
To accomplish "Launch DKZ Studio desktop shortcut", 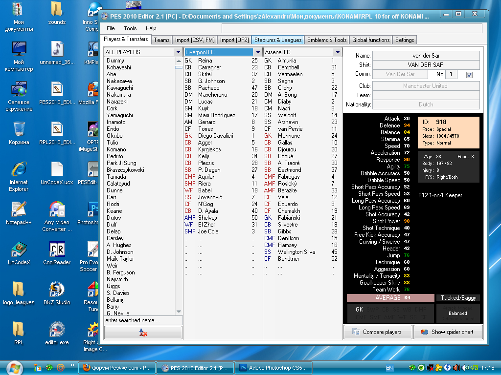I will [57, 293].
